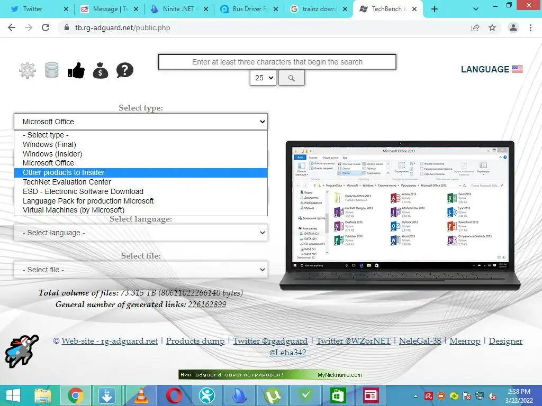Open the Designer link in the footer
The image size is (542, 406).
pyautogui.click(x=505, y=341)
